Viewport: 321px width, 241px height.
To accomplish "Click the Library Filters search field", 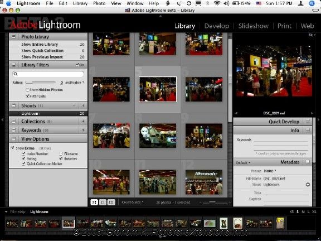I will [48, 74].
